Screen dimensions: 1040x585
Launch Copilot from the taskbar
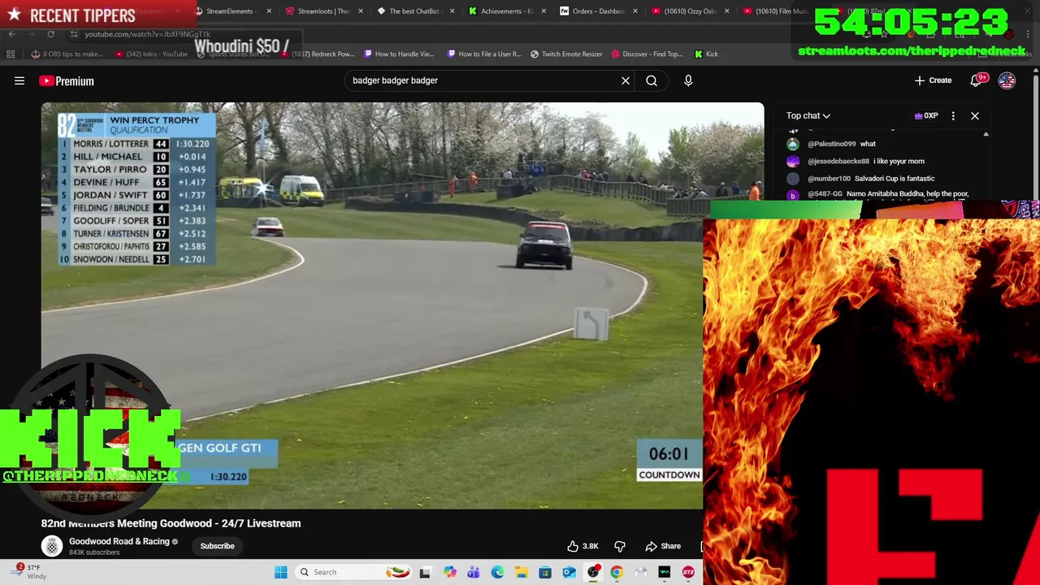(449, 572)
